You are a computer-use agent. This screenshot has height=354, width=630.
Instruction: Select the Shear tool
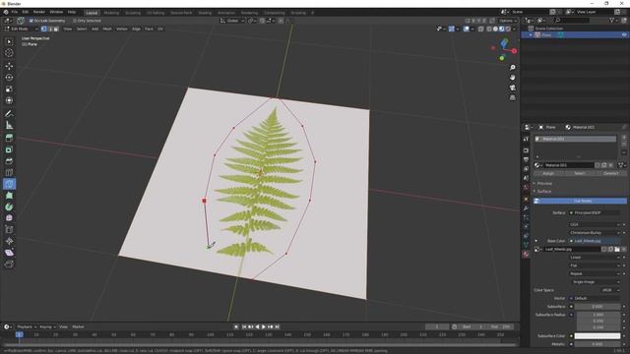(9, 253)
